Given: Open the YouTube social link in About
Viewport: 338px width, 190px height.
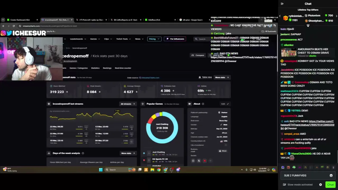Looking at the screenshot, I should pyautogui.click(x=205, y=161).
